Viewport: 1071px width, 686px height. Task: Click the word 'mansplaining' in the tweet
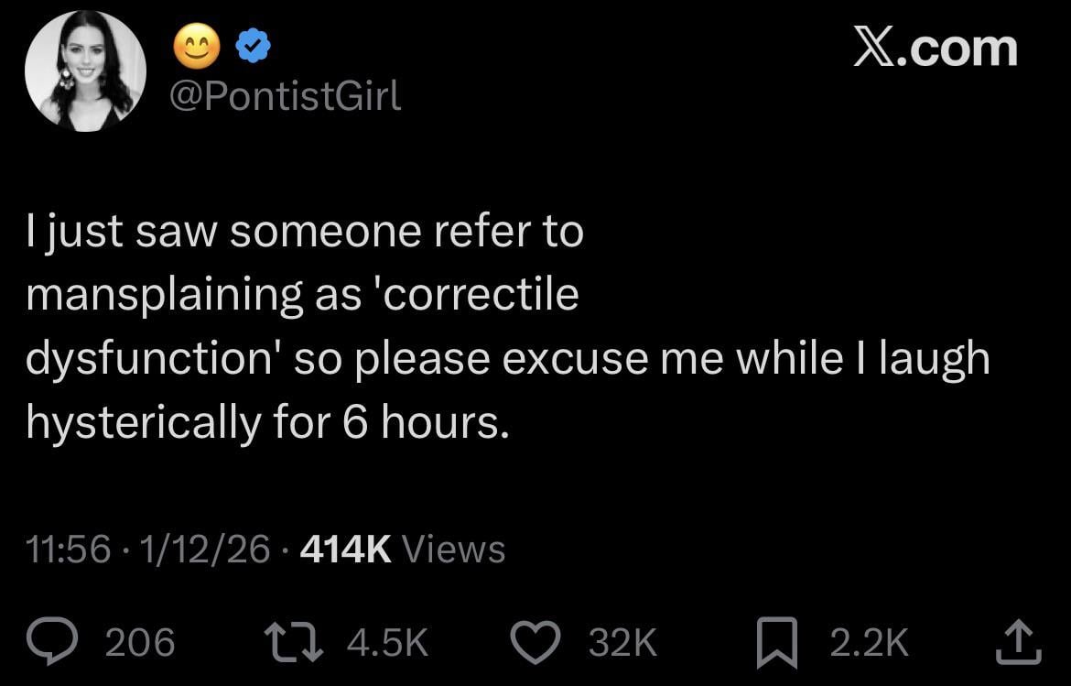162,297
